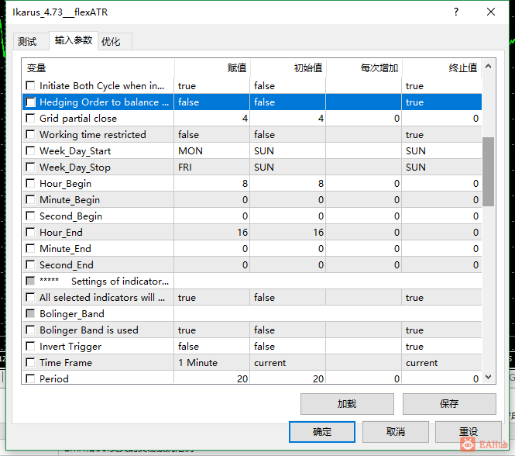The height and width of the screenshot is (456, 515).
Task: Check the Bolinger Band is used checkbox
Action: (30, 330)
